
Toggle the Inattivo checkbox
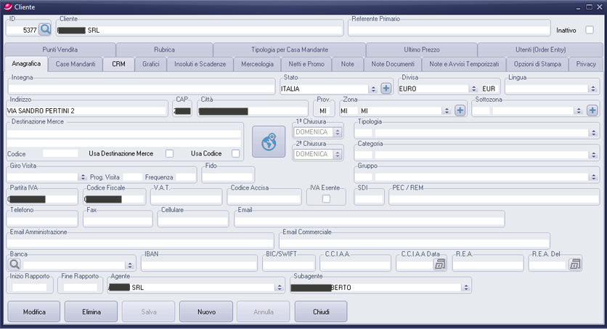(x=590, y=31)
